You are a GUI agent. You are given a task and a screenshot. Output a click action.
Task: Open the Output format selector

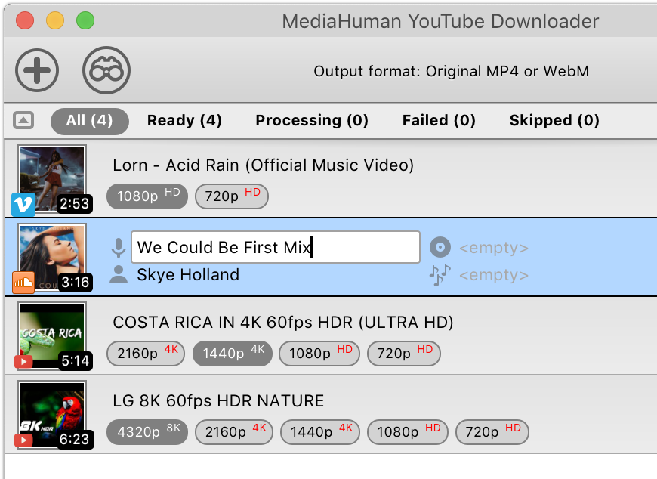451,72
